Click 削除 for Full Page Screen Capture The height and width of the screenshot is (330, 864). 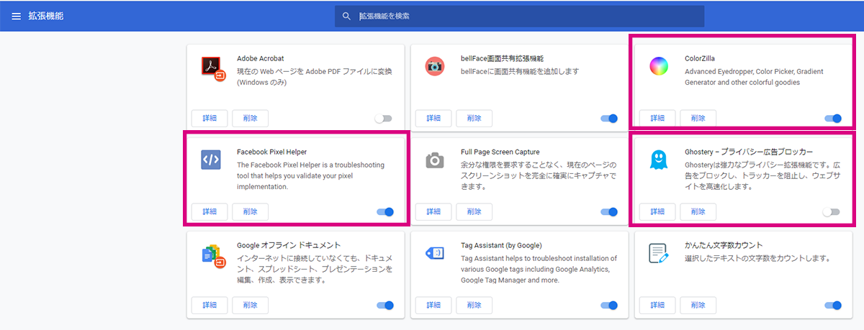[x=474, y=212]
